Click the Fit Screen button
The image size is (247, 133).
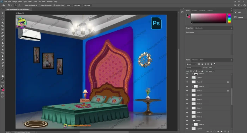(77, 5)
